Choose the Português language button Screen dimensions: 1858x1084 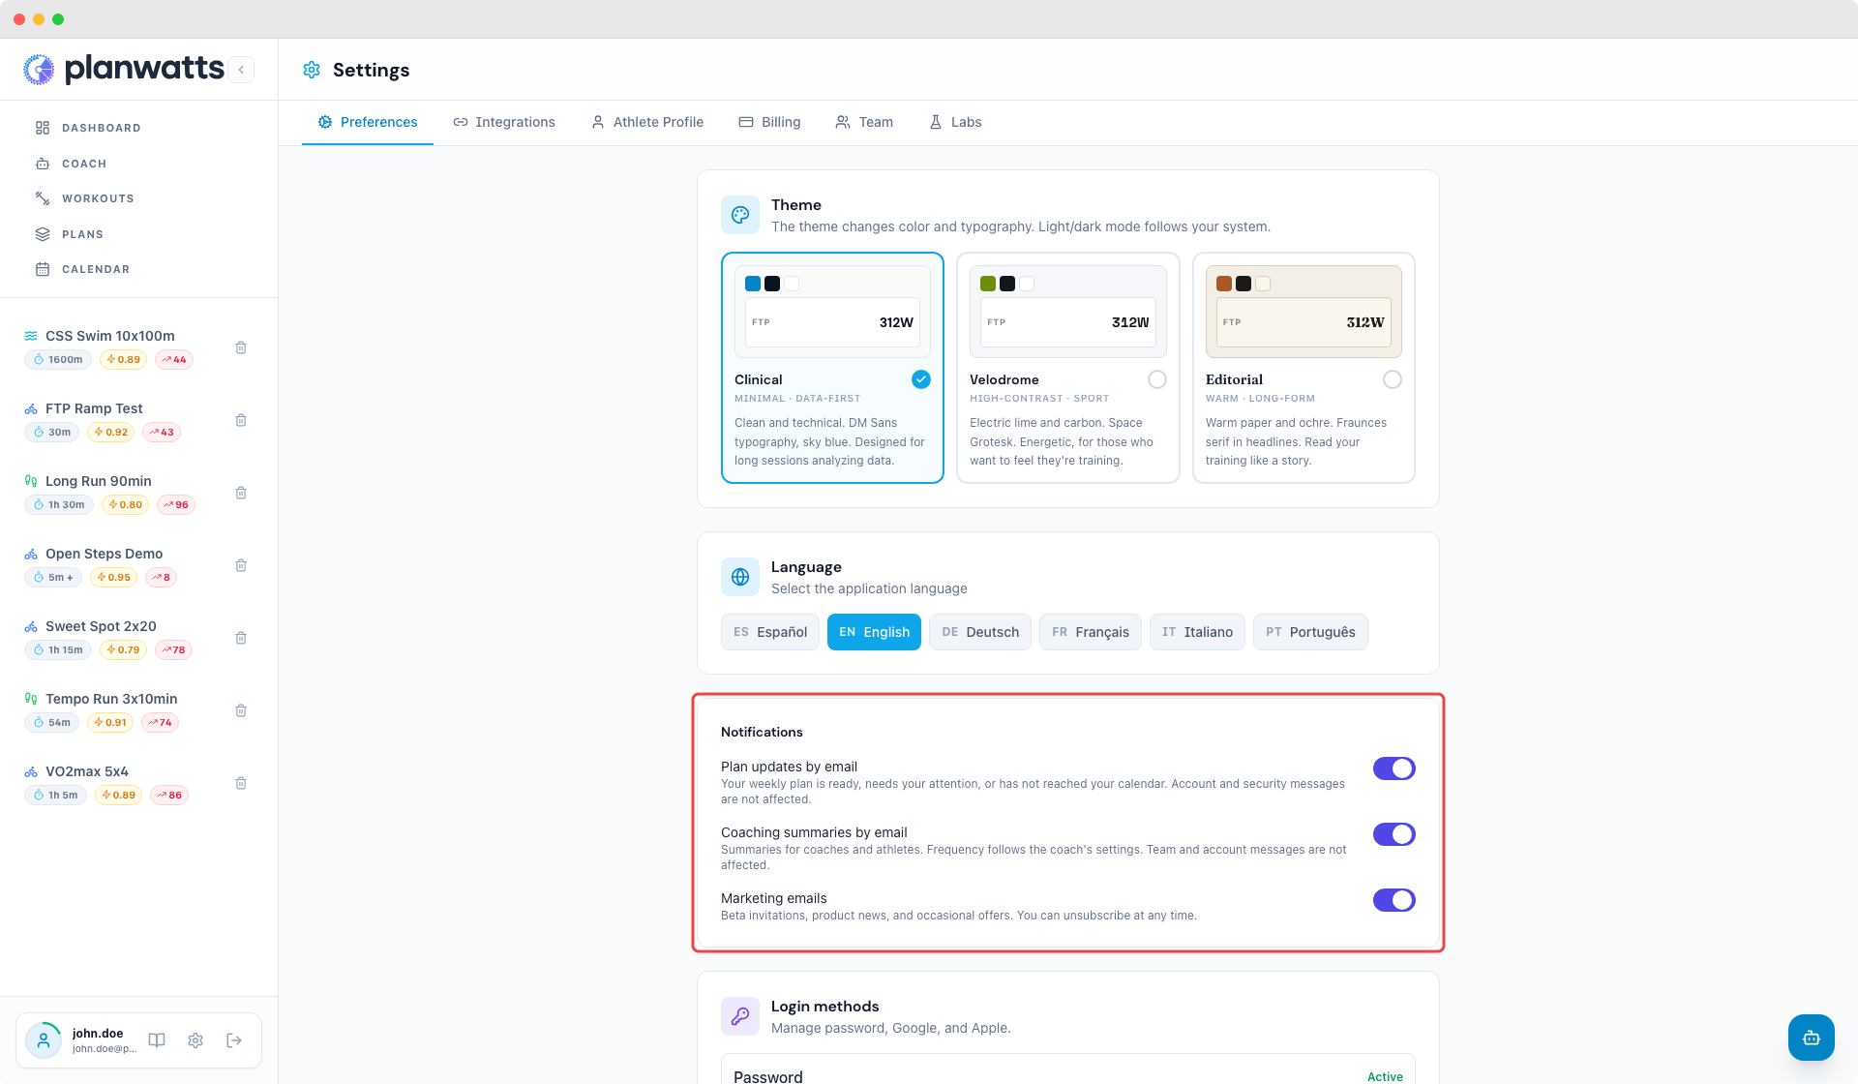click(1310, 632)
